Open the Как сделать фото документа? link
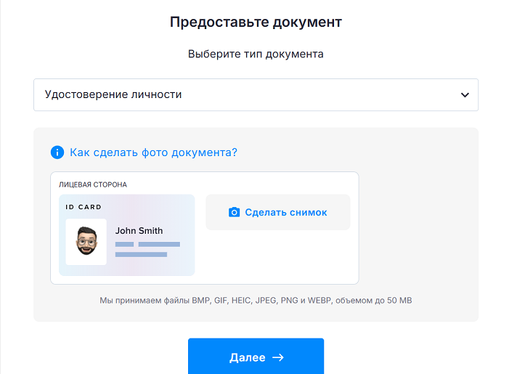The width and height of the screenshot is (509, 374). point(153,153)
